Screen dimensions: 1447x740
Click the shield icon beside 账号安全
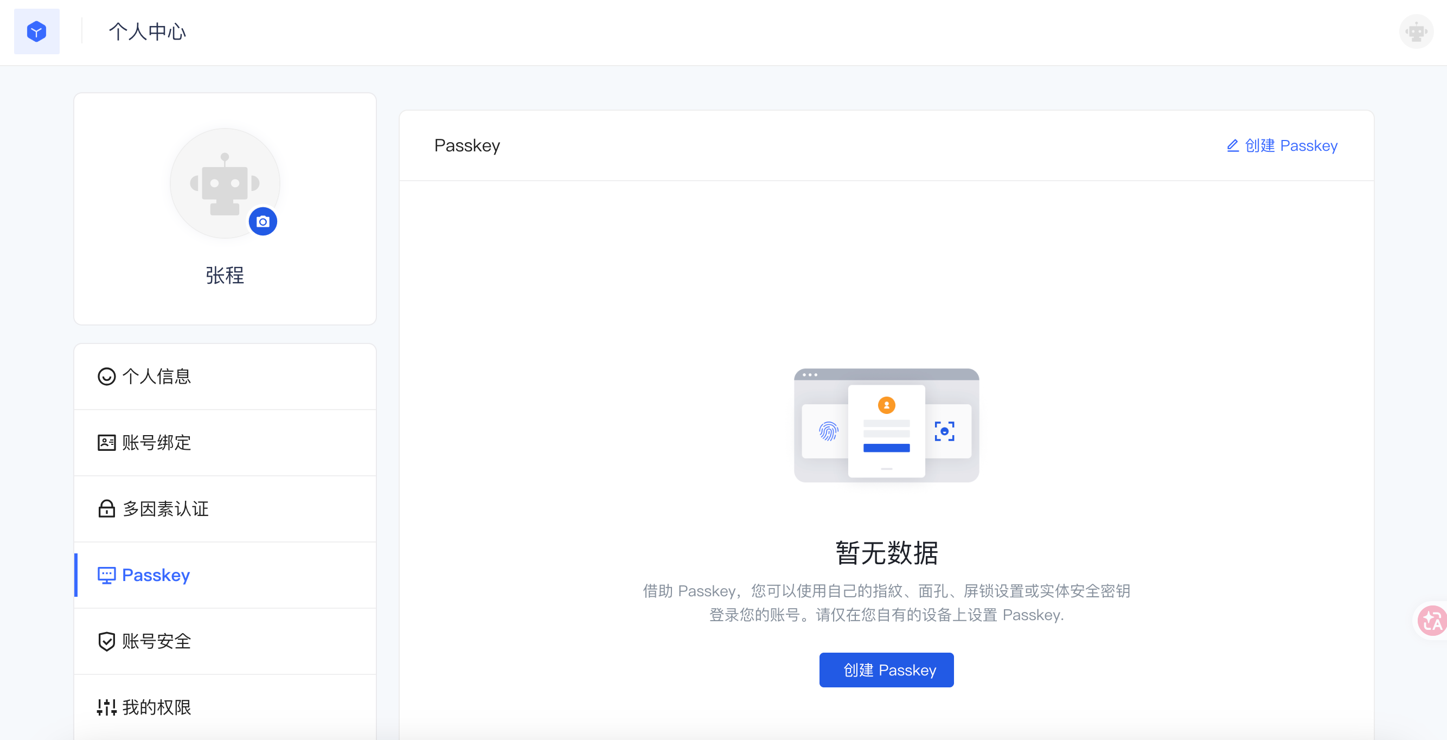[106, 641]
